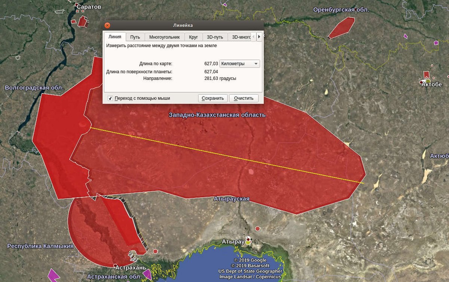
Task: Select the eastern endpoint of yellow ruler line
Action: [364, 183]
